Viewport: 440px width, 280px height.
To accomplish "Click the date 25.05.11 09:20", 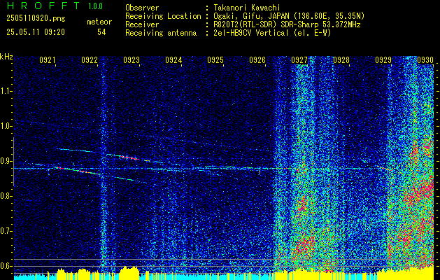I will (x=36, y=32).
